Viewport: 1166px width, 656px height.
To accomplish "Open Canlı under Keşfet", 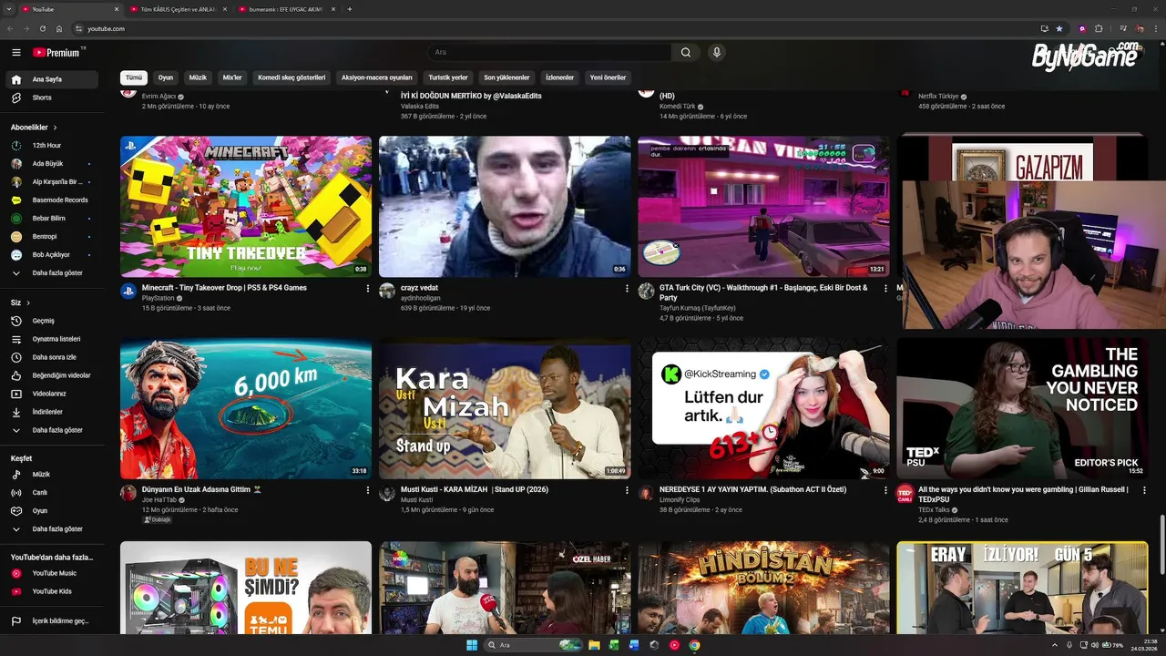I will pos(50,493).
